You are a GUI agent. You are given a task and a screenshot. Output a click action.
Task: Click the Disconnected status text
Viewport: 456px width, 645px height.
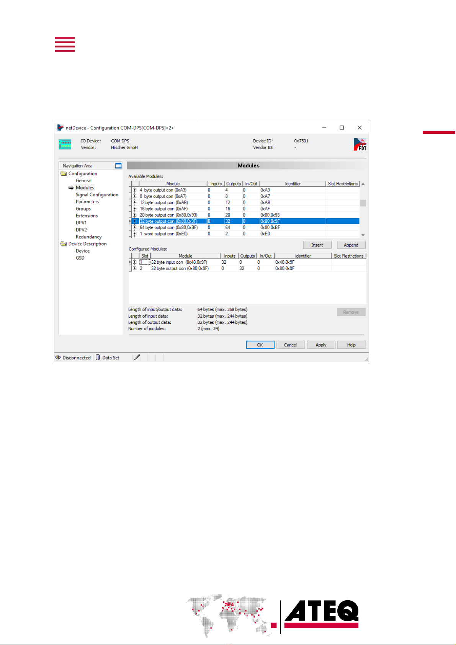tap(77, 358)
